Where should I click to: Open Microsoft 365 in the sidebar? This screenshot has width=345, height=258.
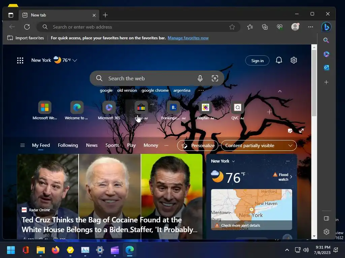point(326,54)
